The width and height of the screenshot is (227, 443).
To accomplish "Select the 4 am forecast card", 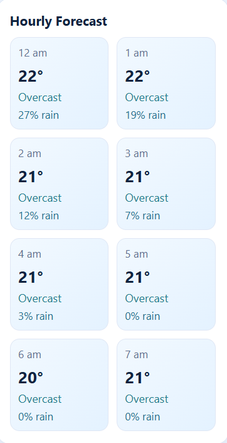I will [59, 284].
